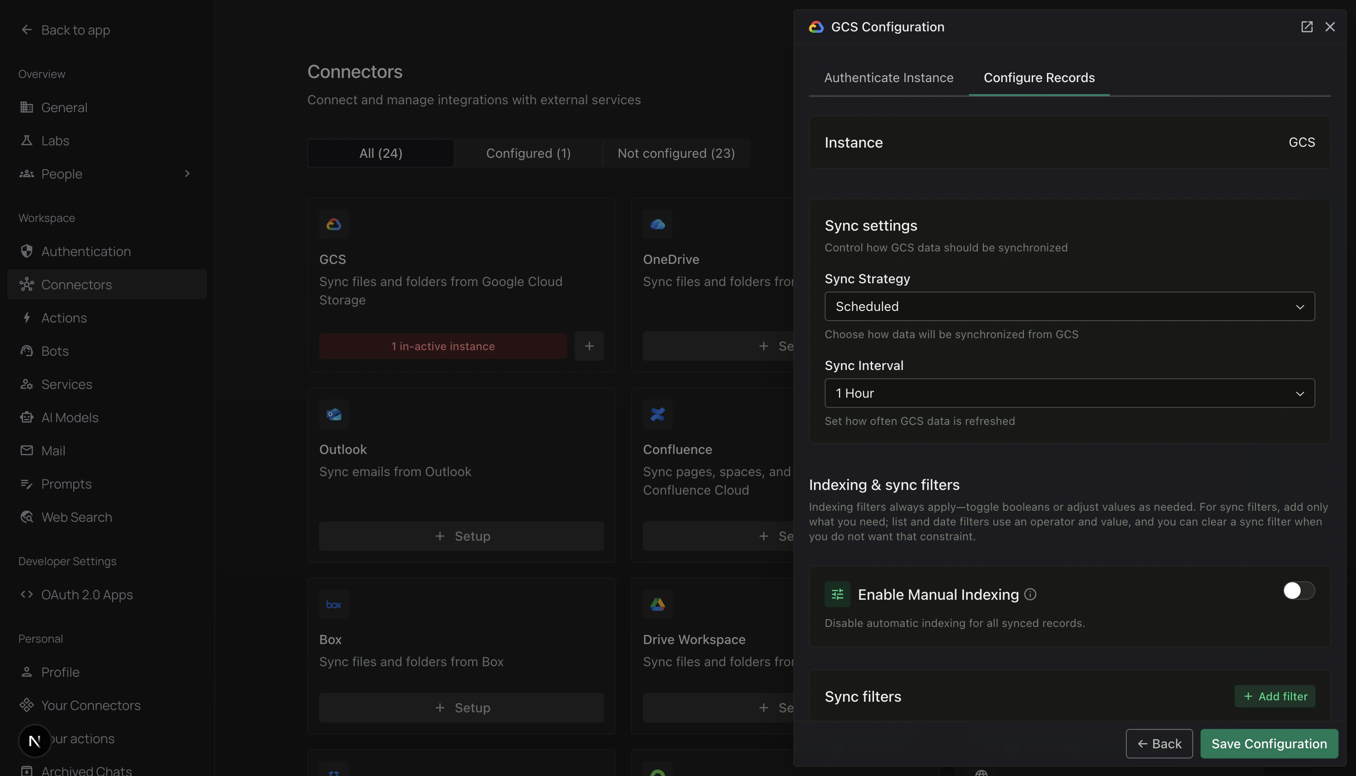1356x776 pixels.
Task: Click the Outlook Setup button
Action: click(461, 536)
